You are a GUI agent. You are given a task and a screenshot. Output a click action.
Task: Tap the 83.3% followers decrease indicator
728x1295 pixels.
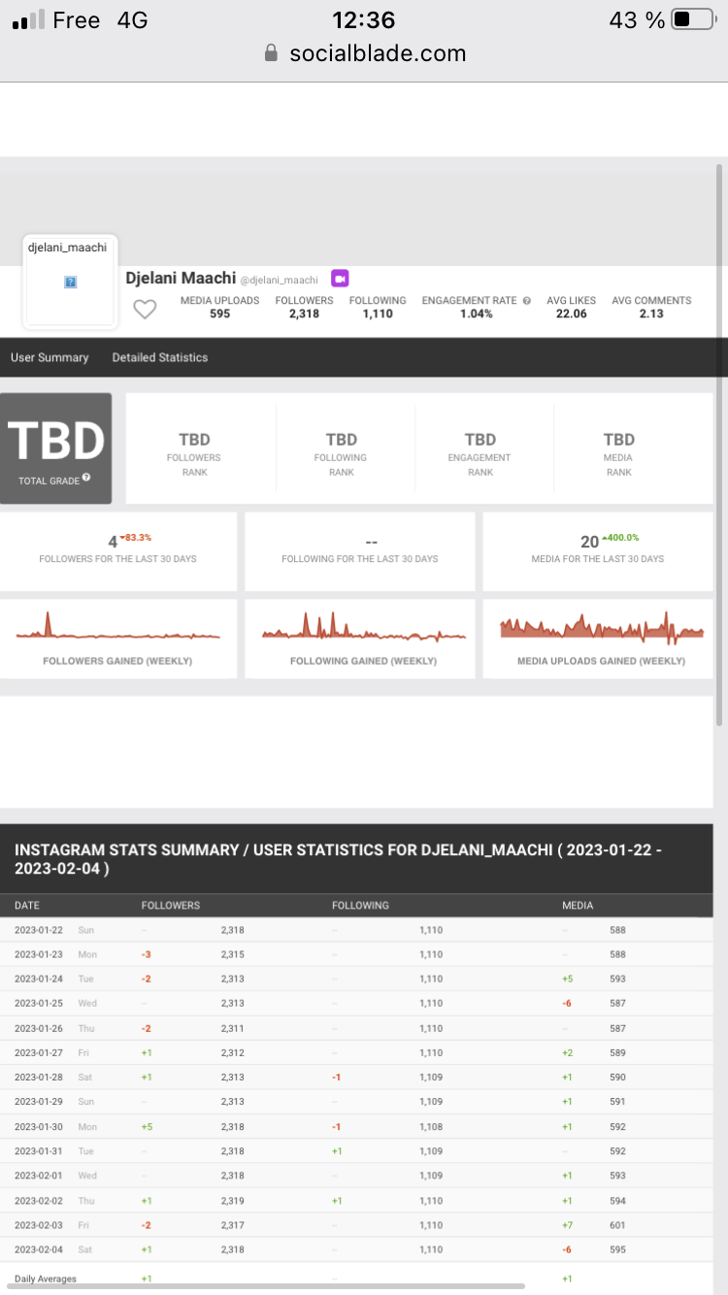pos(136,537)
